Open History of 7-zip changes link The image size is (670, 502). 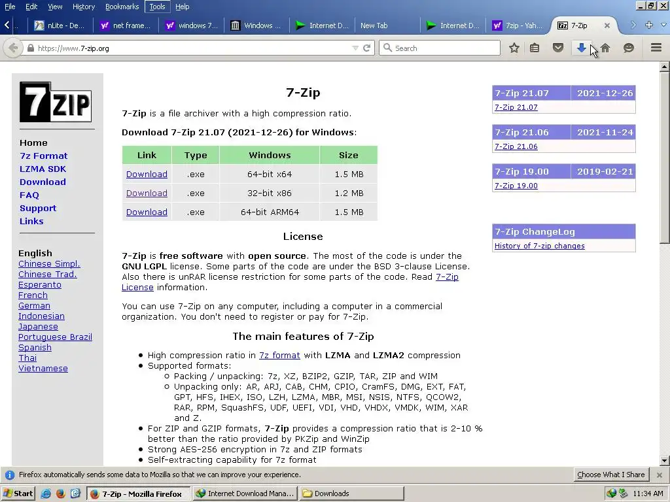point(540,246)
